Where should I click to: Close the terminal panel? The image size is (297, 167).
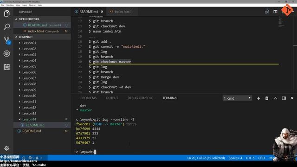(x=292, y=98)
